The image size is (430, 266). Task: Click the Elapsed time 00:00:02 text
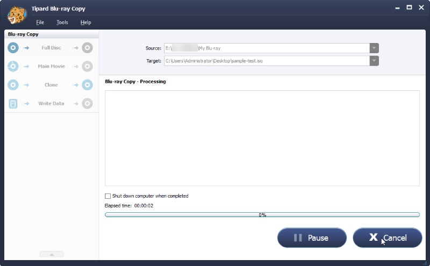(129, 206)
